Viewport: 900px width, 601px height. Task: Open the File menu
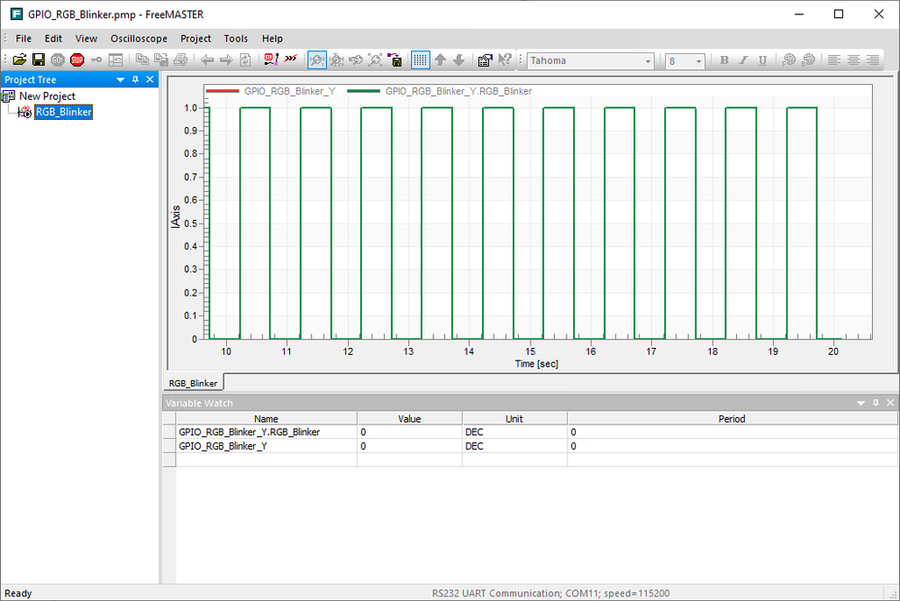(23, 39)
